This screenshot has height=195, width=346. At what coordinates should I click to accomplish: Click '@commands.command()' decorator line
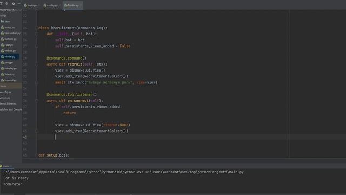click(x=66, y=58)
